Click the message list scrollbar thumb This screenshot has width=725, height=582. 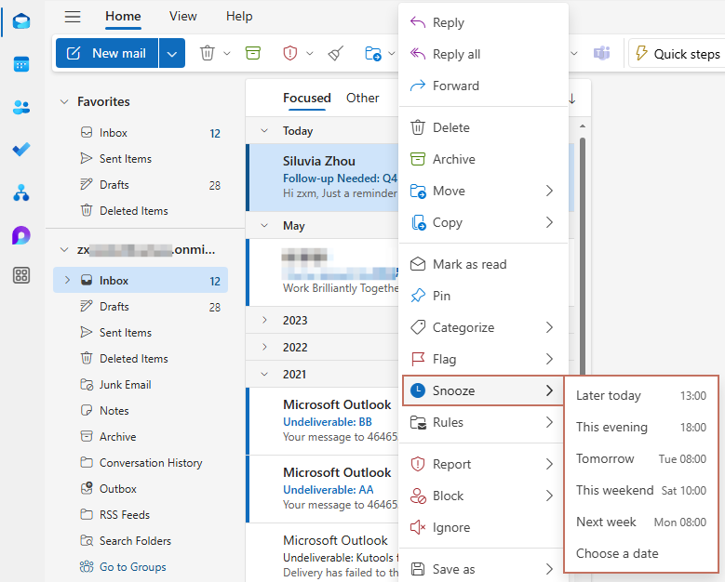coord(582,257)
